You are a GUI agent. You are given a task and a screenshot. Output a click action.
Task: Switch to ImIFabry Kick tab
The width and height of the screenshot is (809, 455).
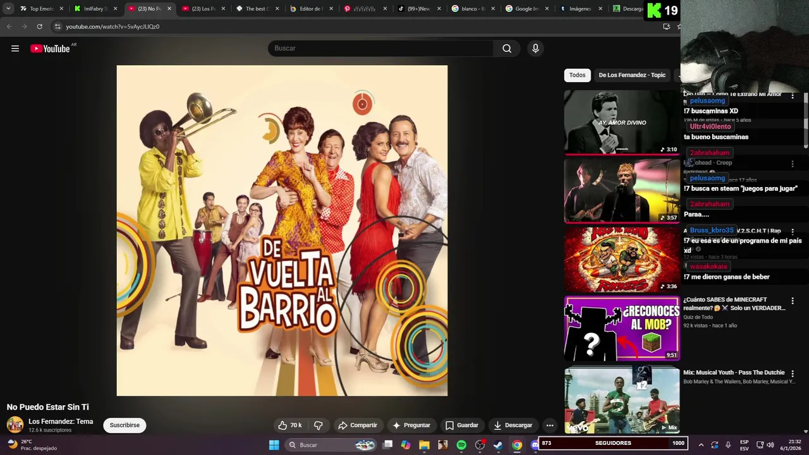tap(95, 9)
